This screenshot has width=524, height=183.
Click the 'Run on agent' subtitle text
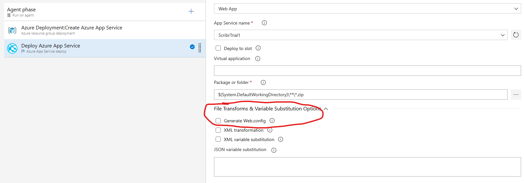[x=23, y=15]
